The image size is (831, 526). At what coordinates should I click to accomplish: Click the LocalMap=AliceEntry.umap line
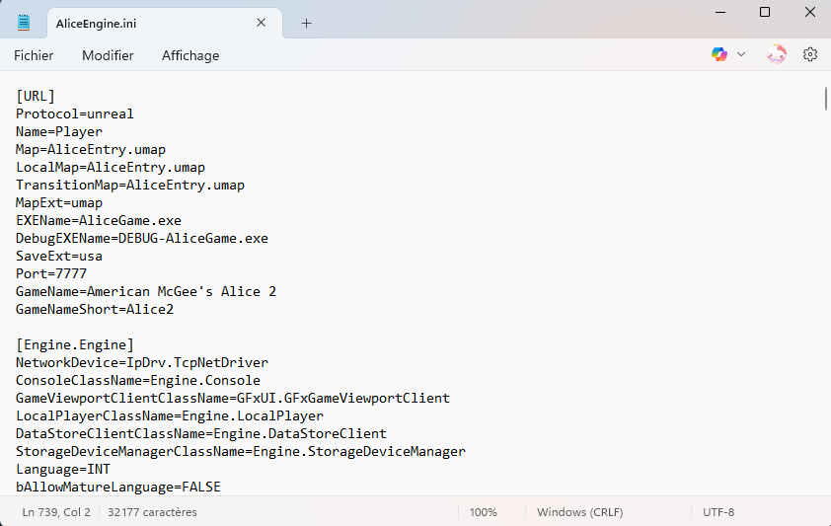[x=111, y=168]
